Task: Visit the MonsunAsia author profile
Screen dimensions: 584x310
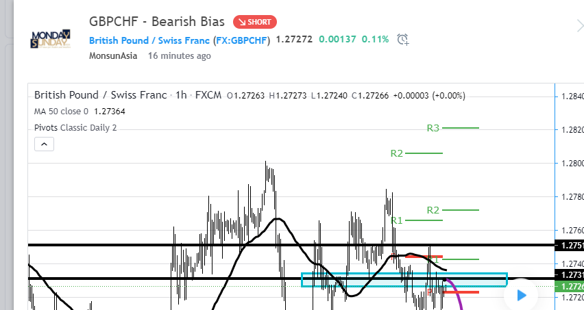Action: point(114,56)
